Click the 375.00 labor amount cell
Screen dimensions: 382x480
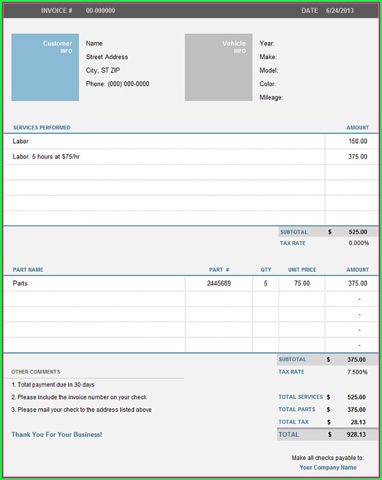tap(352, 157)
